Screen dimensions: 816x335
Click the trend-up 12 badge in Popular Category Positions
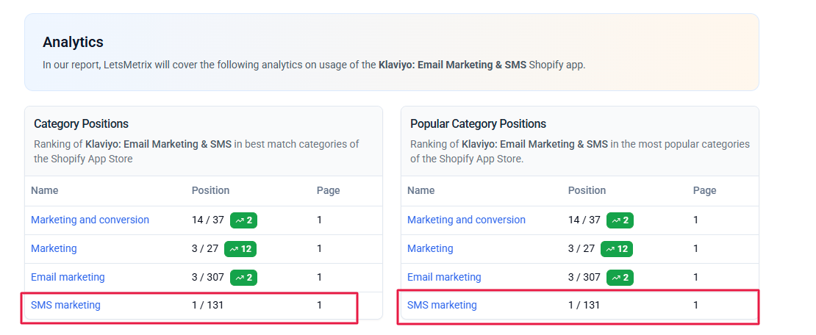(617, 248)
